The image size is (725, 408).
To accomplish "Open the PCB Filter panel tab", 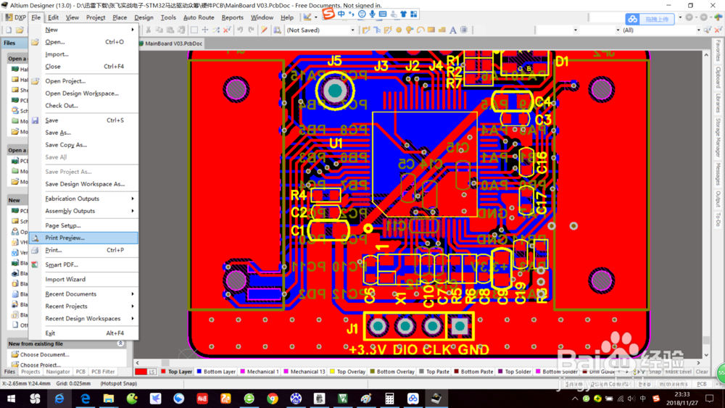I will (x=103, y=372).
